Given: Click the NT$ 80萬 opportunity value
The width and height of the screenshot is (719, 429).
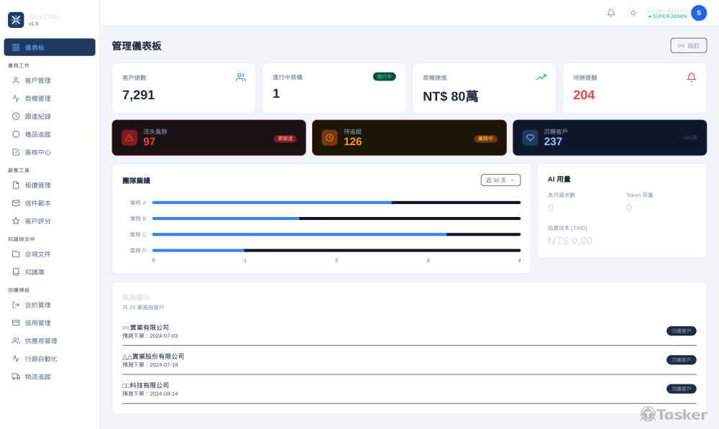Looking at the screenshot, I should pos(450,96).
